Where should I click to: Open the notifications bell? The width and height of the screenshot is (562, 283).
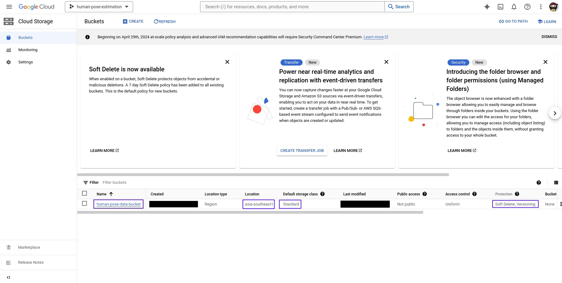point(514,7)
